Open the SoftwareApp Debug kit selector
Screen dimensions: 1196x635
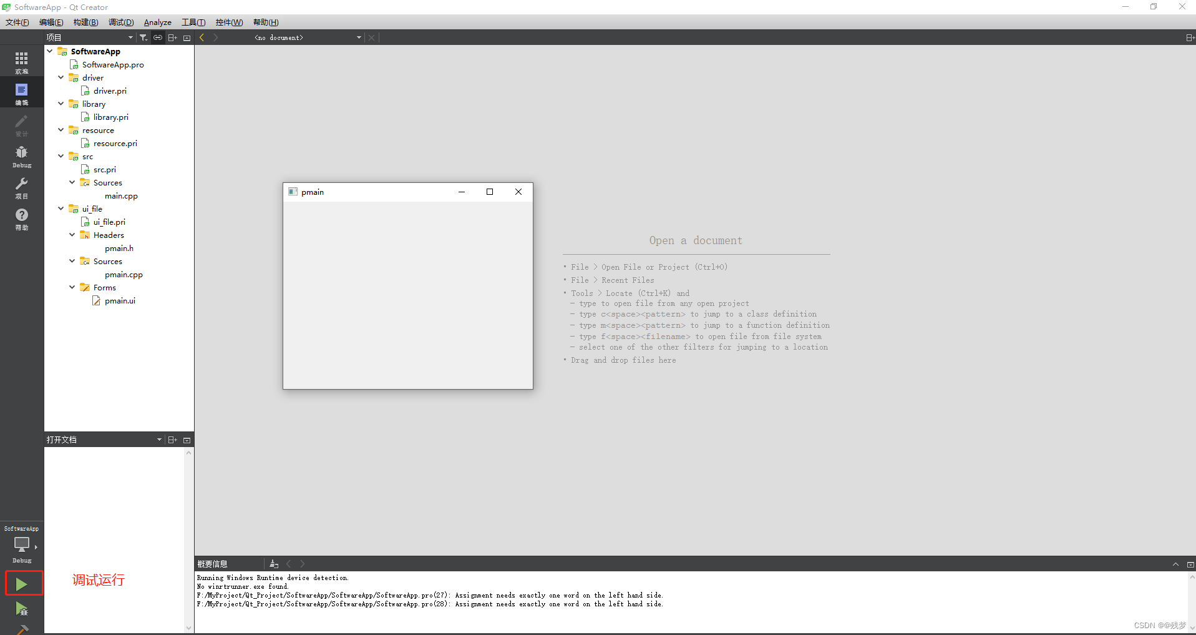[x=22, y=544]
